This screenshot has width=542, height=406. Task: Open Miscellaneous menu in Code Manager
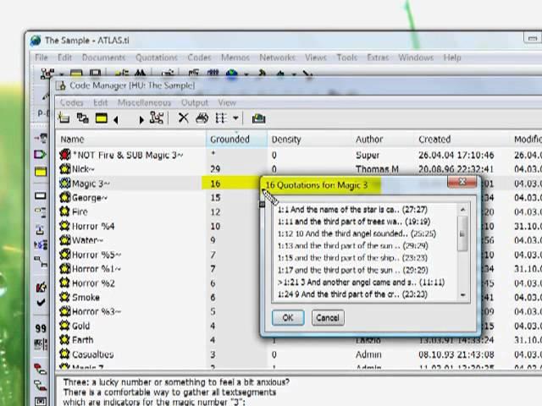145,102
